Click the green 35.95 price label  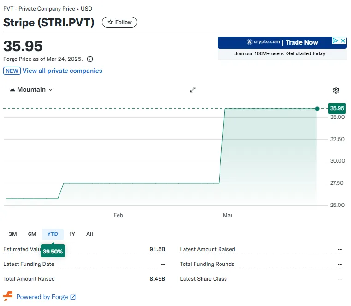337,109
